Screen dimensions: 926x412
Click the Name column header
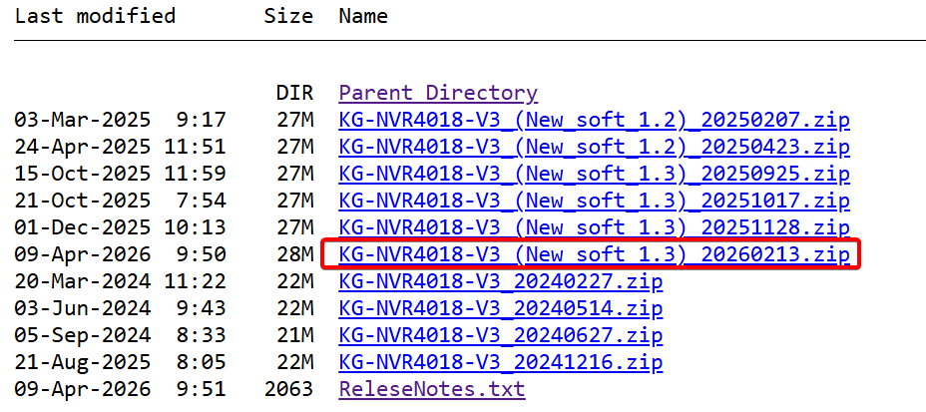[x=363, y=16]
